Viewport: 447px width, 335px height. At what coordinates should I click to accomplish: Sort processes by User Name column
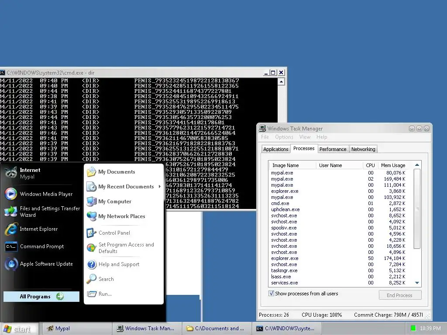click(x=339, y=165)
